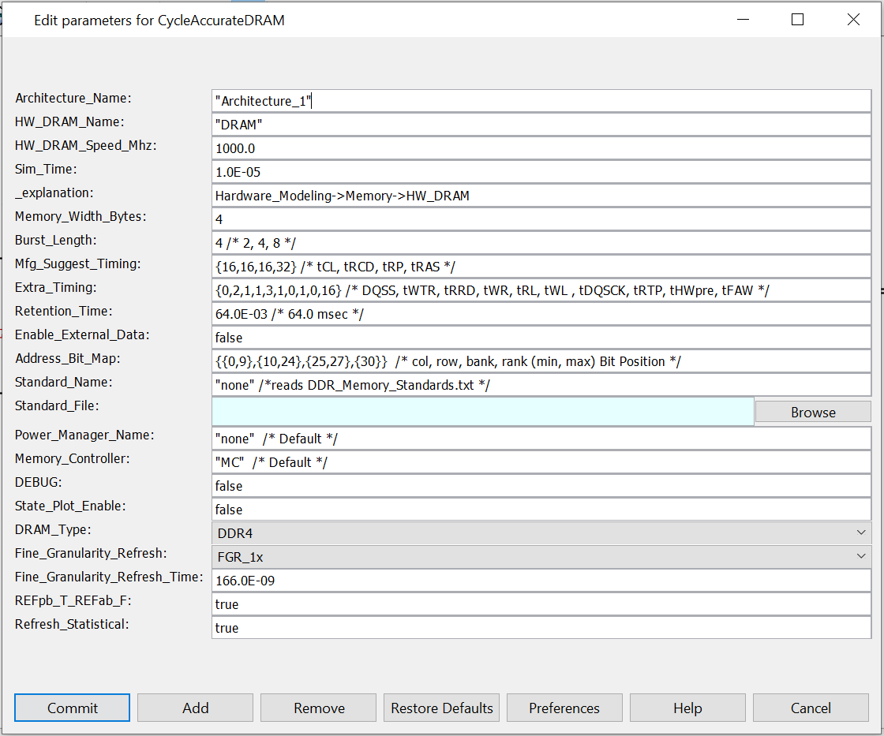Click the dialog title Edit parameters text
884x736 pixels.
159,21
